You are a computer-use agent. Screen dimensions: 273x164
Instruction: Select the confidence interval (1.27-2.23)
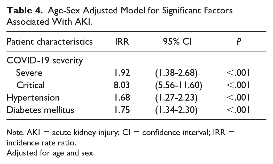pos(176,98)
